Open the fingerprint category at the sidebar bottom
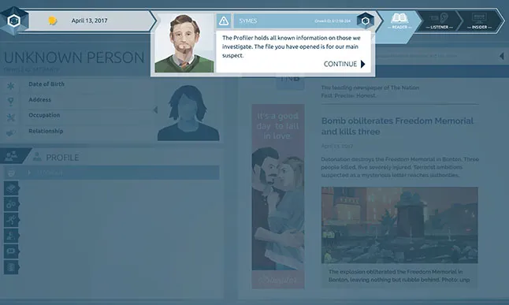509x305 pixels. 11,267
